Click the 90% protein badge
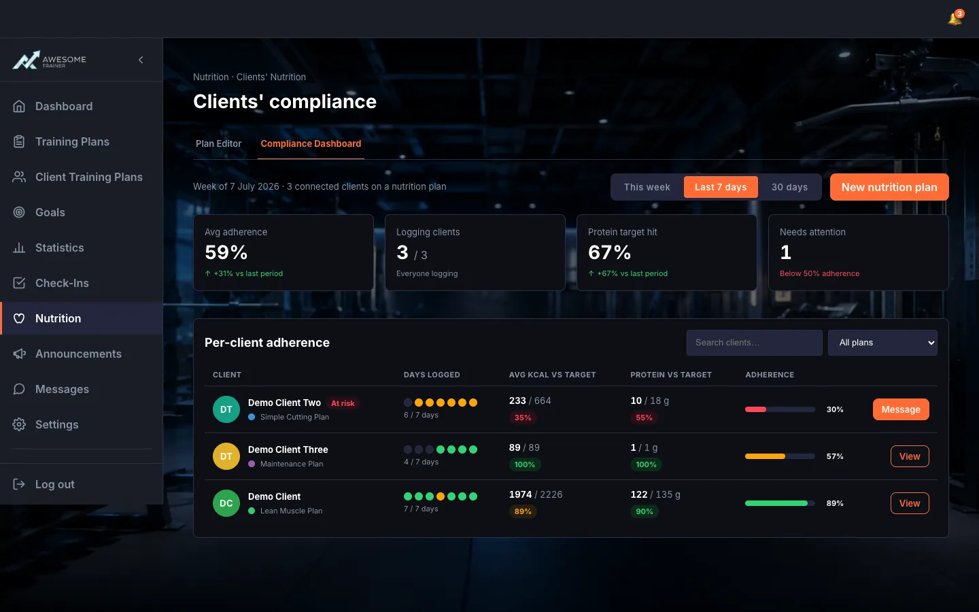Screen dimensions: 979x612 coord(644,511)
